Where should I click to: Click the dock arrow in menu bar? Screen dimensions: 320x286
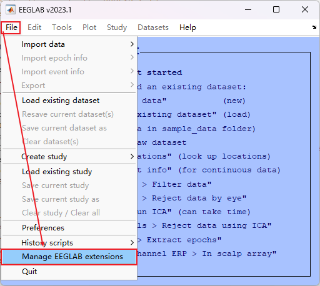click(314, 27)
